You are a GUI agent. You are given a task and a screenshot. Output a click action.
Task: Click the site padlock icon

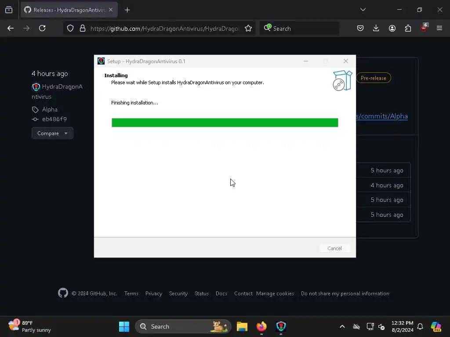tap(83, 28)
